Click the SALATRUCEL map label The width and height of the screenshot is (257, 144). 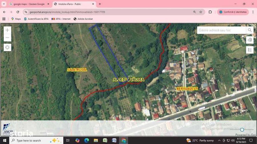coord(77,70)
